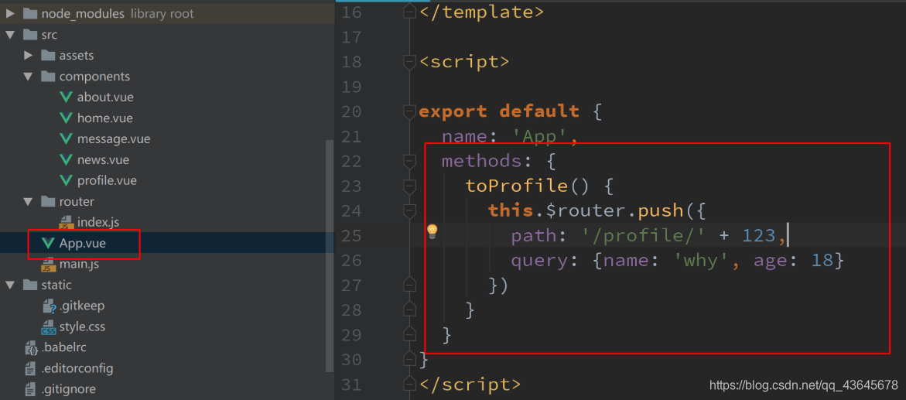The height and width of the screenshot is (400, 906).
Task: Click the Vue icon beside news.vue
Action: pyautogui.click(x=67, y=159)
